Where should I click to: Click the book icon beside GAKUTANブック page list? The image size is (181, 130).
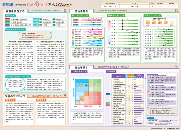[148, 109]
